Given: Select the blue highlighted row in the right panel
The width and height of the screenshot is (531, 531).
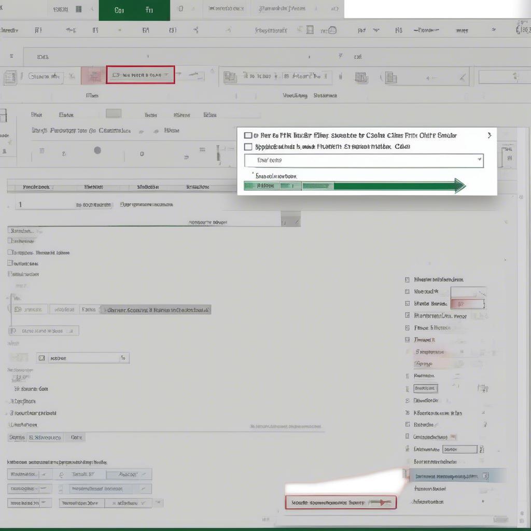Looking at the screenshot, I should coord(457,476).
